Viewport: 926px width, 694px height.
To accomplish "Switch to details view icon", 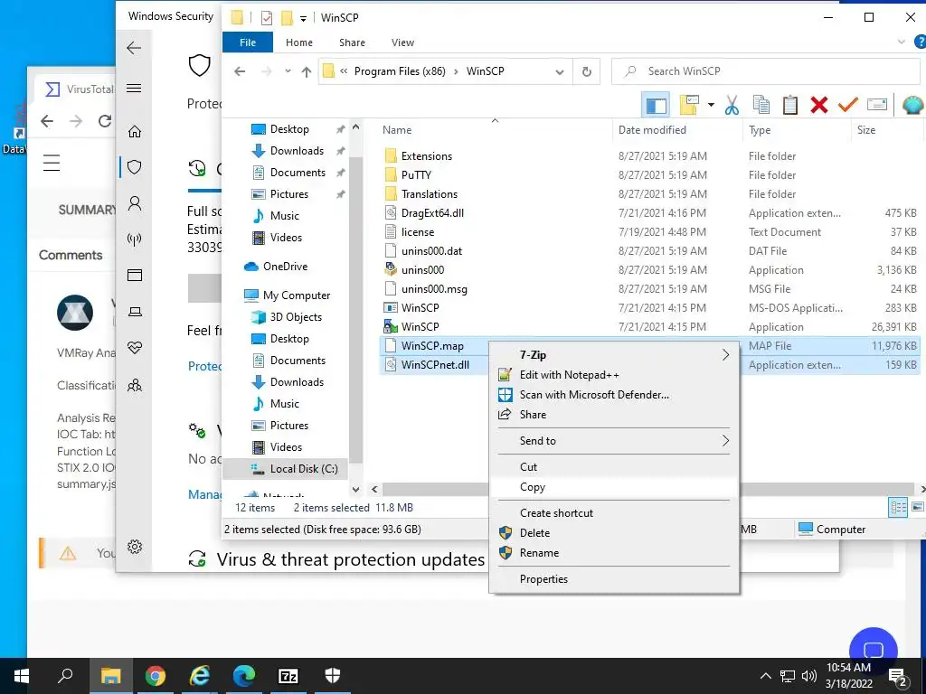I will pos(898,507).
